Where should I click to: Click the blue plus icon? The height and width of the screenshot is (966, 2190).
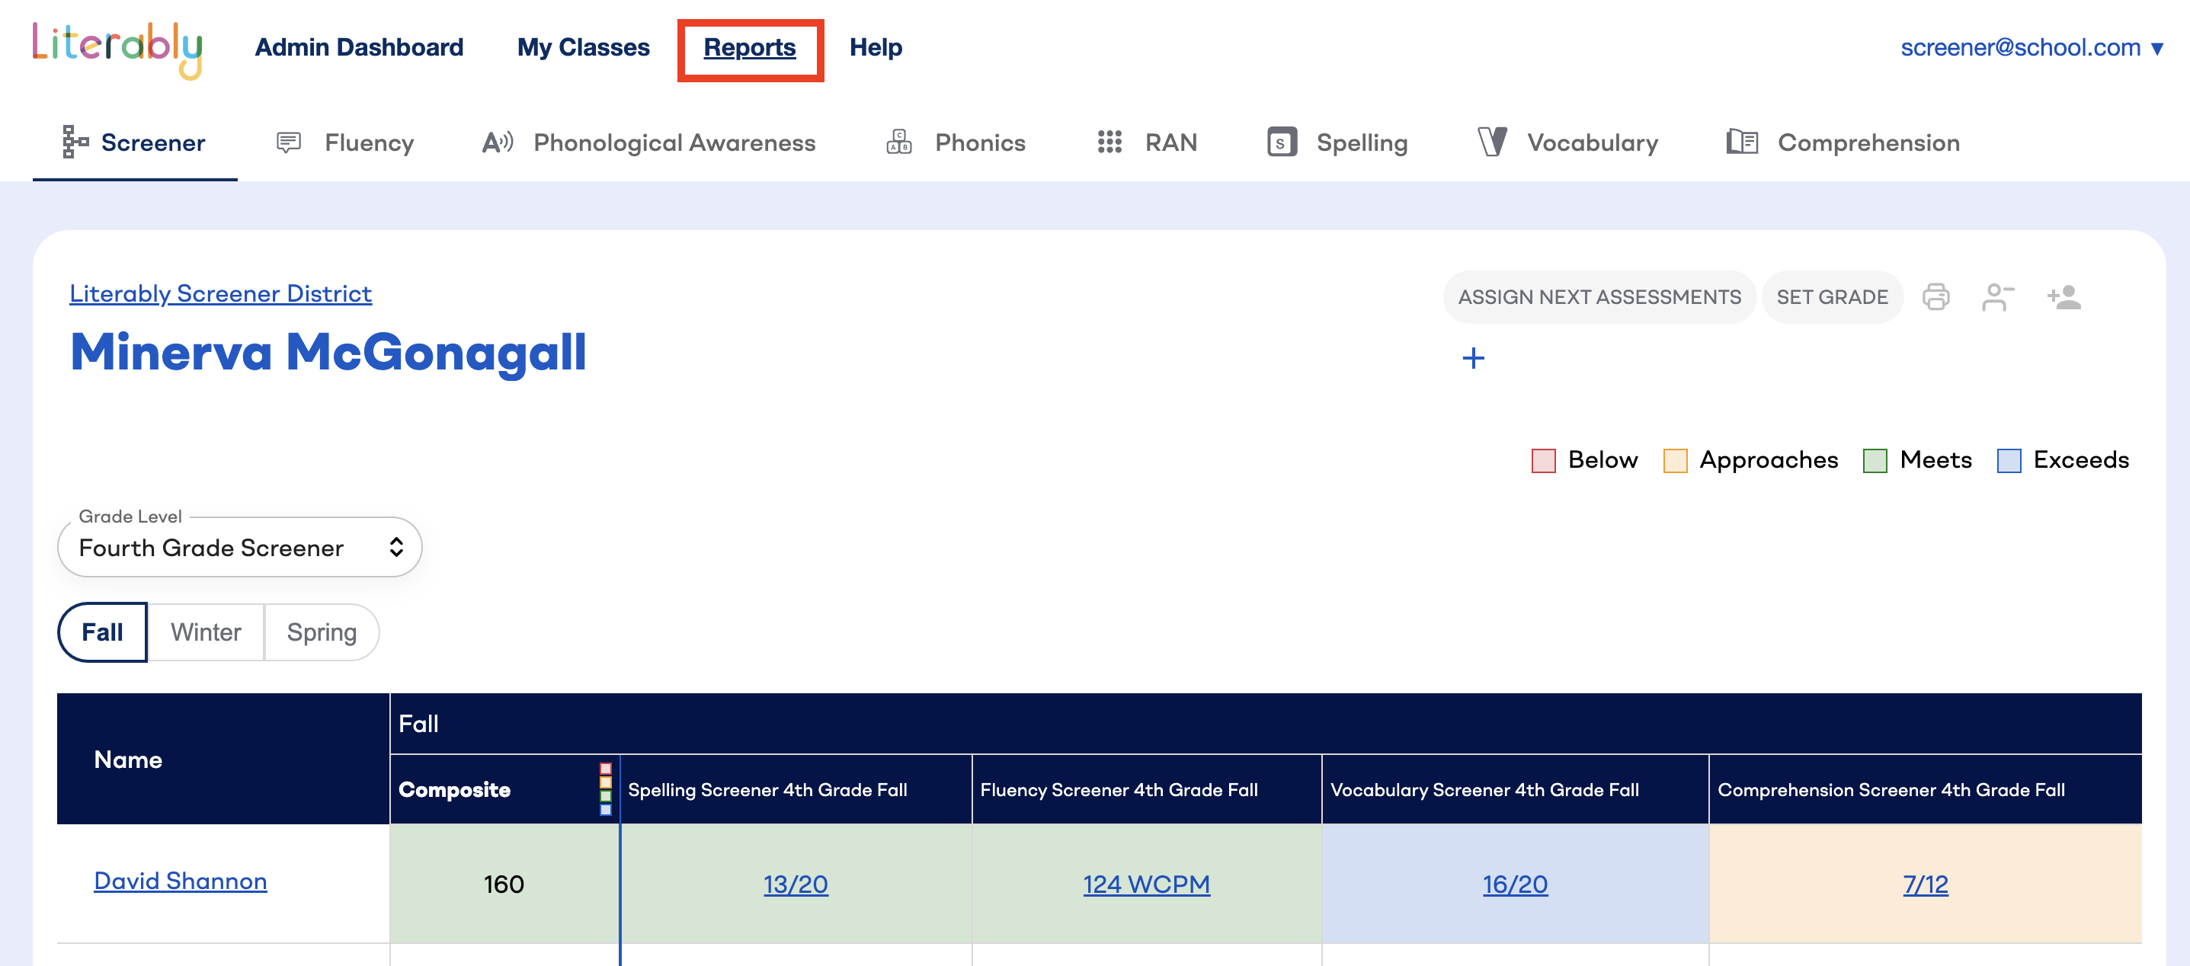pos(1473,358)
